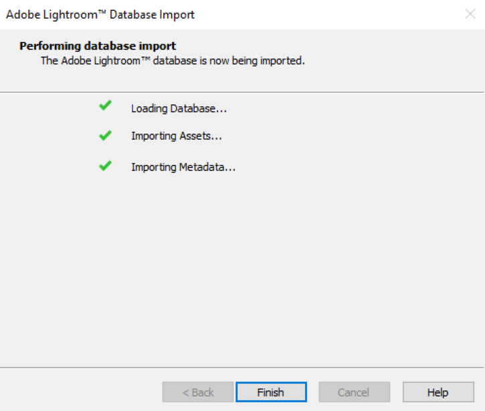Click the "Adobe Lightroom Database Import" window title
485x411 pixels.
tap(100, 14)
